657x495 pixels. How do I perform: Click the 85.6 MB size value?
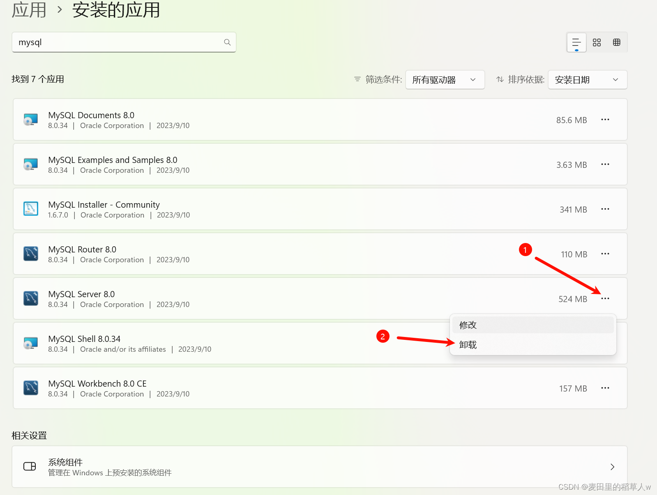point(572,120)
